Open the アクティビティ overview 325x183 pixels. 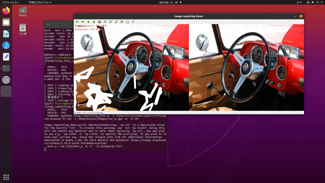click(x=10, y=2)
